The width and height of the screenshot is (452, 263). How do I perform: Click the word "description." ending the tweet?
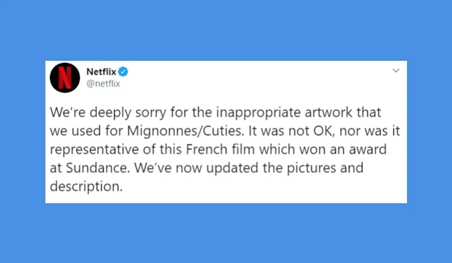pyautogui.click(x=86, y=186)
